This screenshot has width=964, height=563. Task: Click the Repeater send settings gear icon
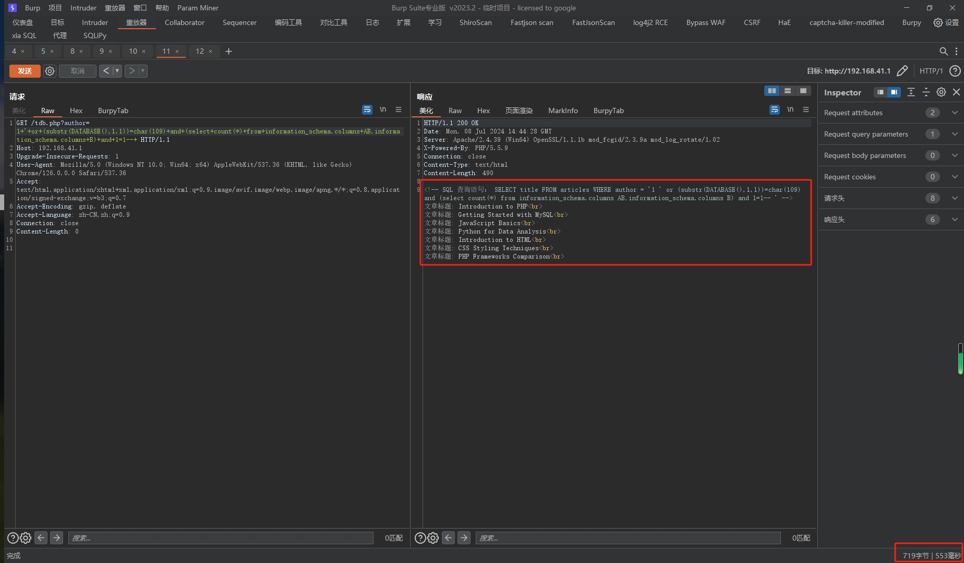point(50,71)
